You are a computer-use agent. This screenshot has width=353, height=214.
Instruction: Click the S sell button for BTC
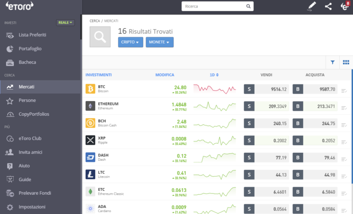tap(249, 89)
